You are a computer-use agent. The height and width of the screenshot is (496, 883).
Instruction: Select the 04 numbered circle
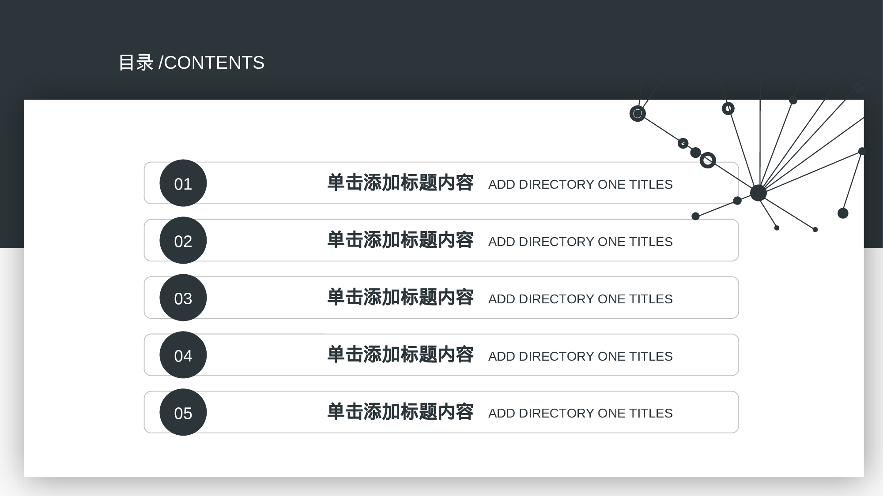(x=183, y=355)
